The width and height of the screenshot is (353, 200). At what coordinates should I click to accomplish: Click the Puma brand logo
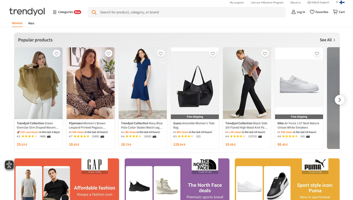[315, 164]
